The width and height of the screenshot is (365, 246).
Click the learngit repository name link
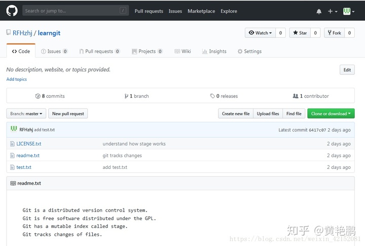[49, 33]
